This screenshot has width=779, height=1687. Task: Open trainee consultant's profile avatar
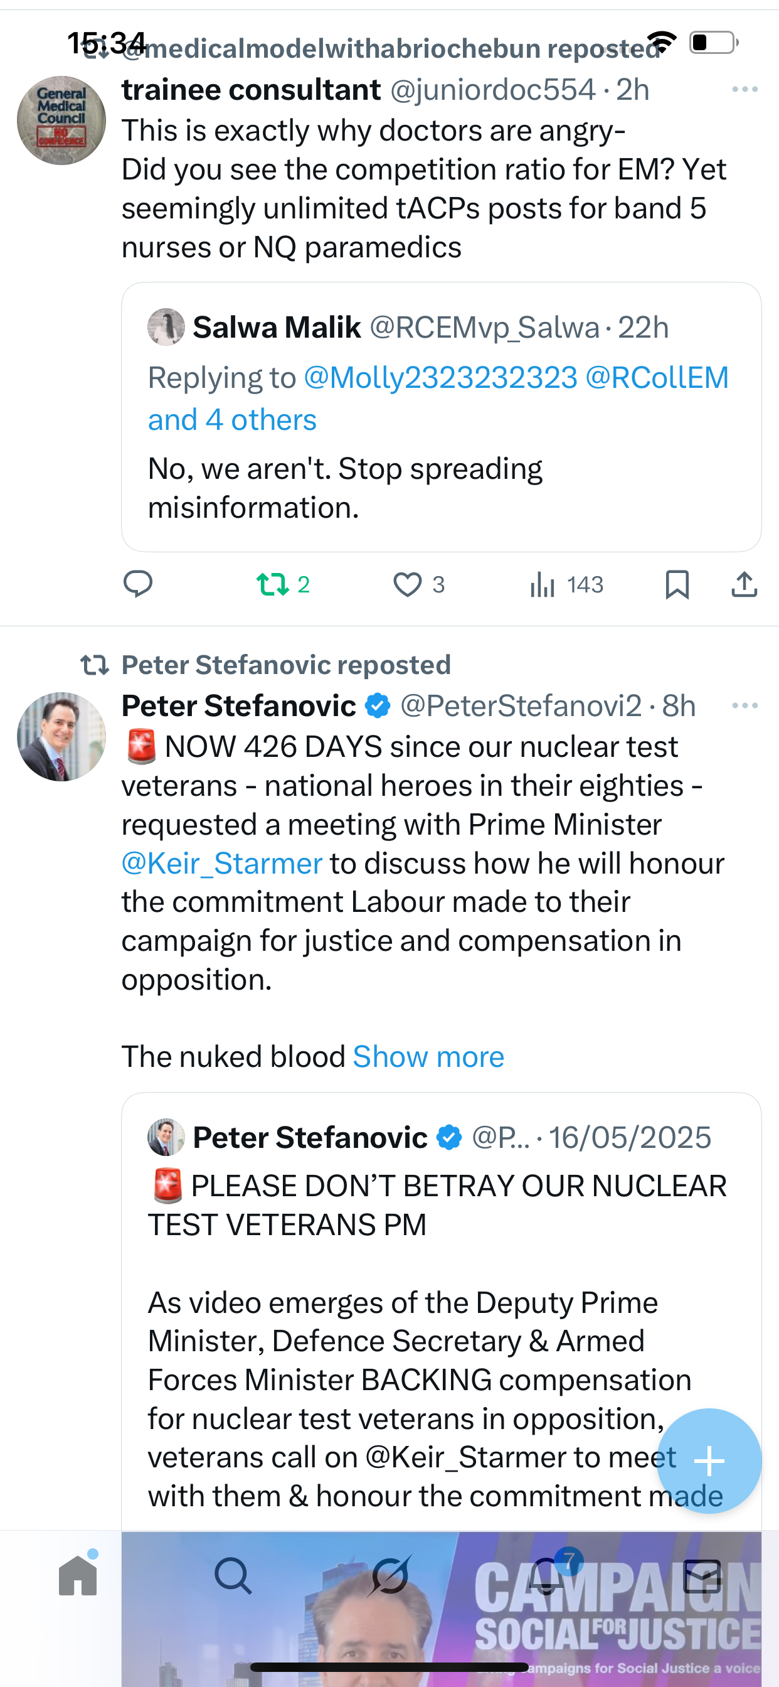[61, 120]
